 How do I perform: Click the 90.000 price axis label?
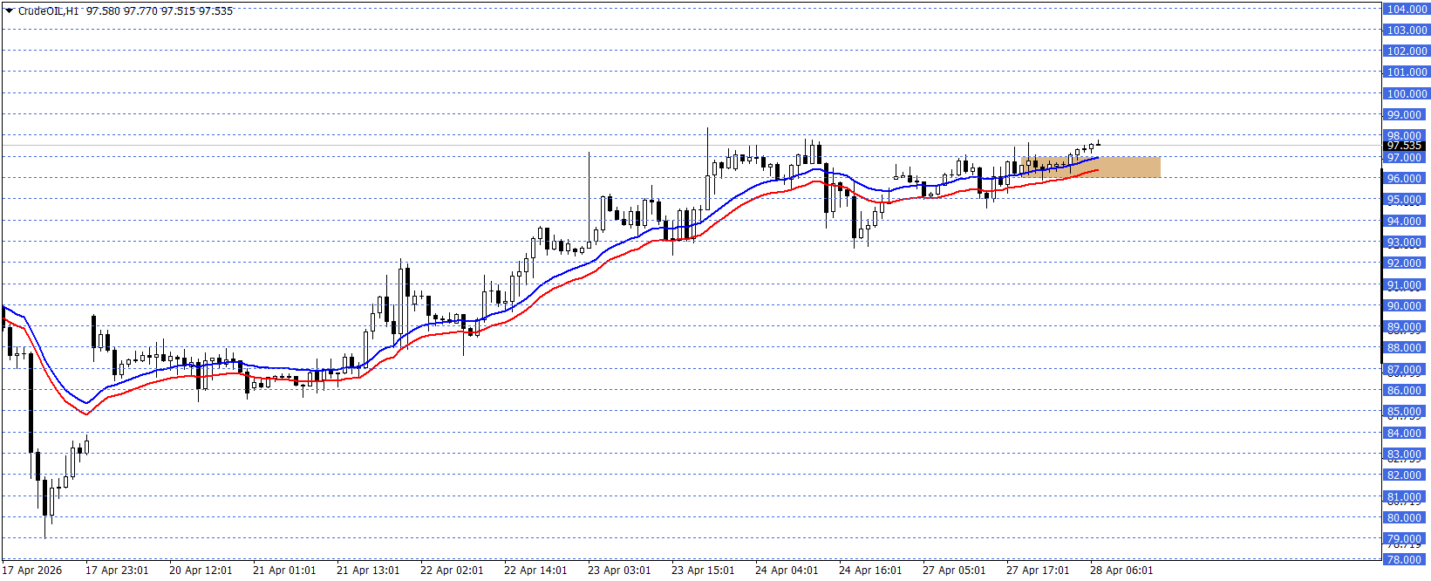1405,306
